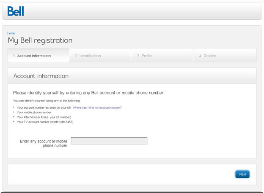The image size is (264, 193).
Task: Click 'Your TV account number' bullet text
Action: [x=45, y=122]
